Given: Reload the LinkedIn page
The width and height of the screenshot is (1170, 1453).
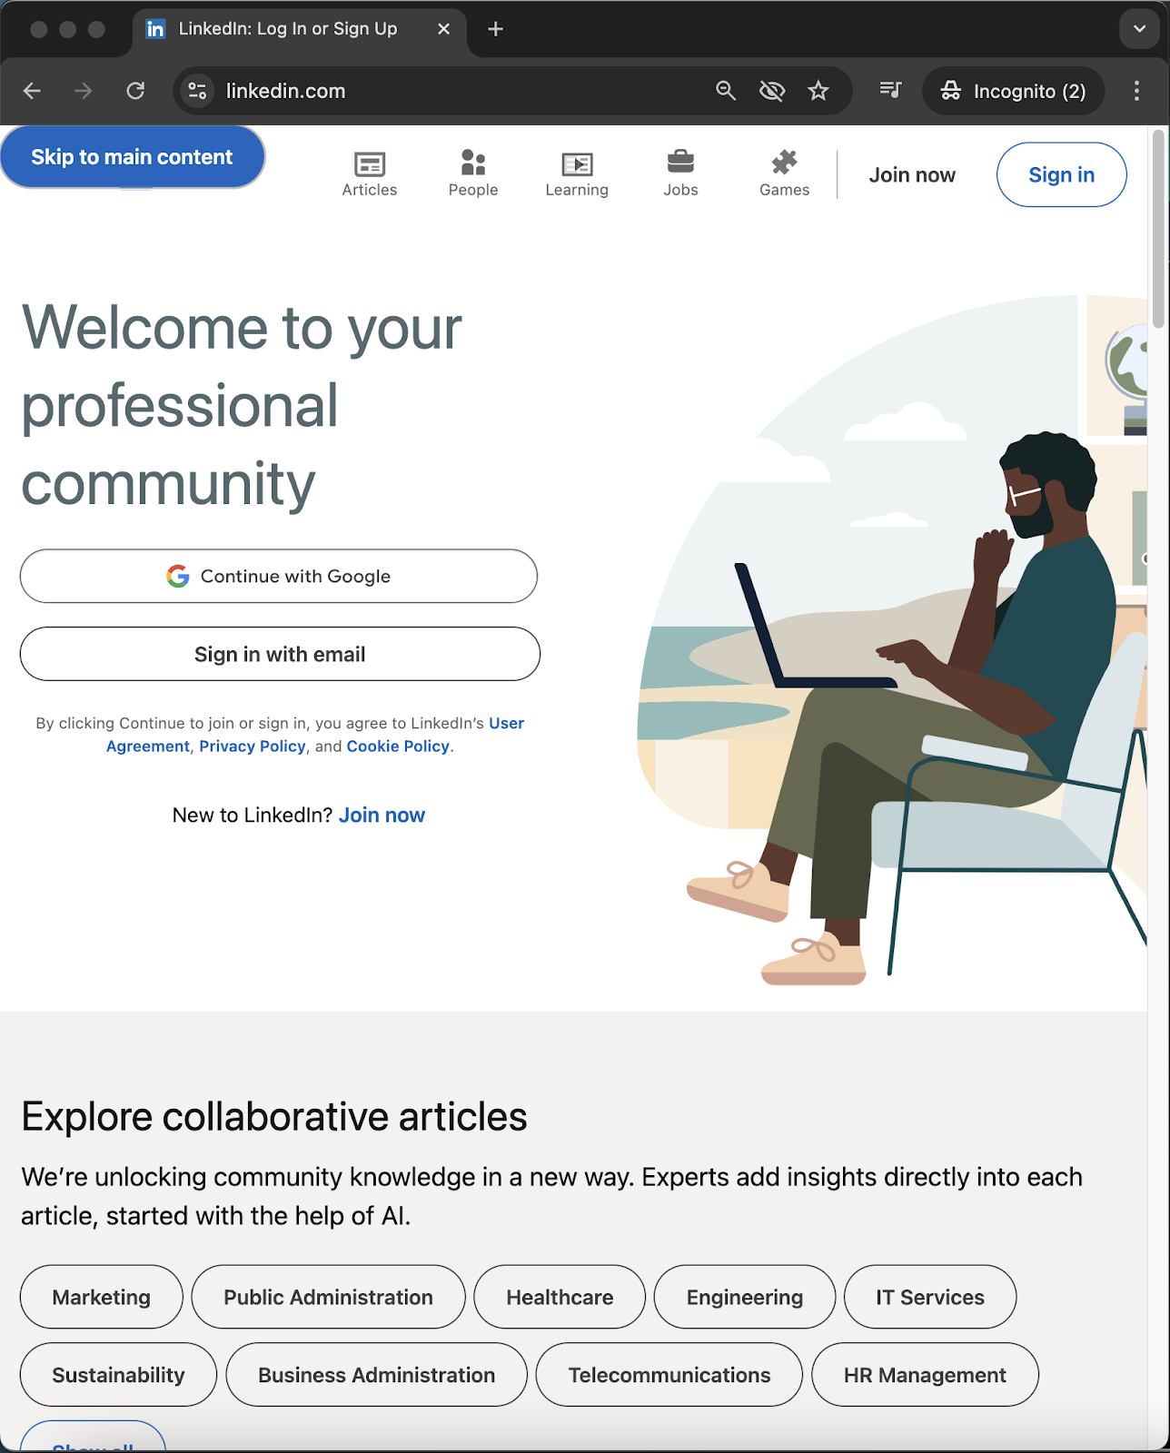Looking at the screenshot, I should (x=135, y=91).
